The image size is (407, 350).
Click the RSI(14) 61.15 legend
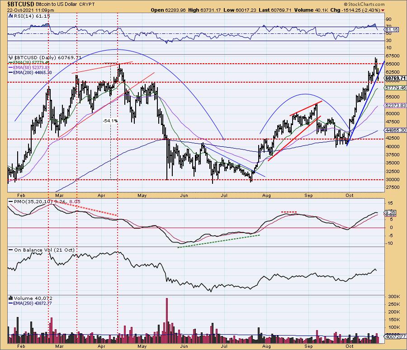(x=32, y=16)
